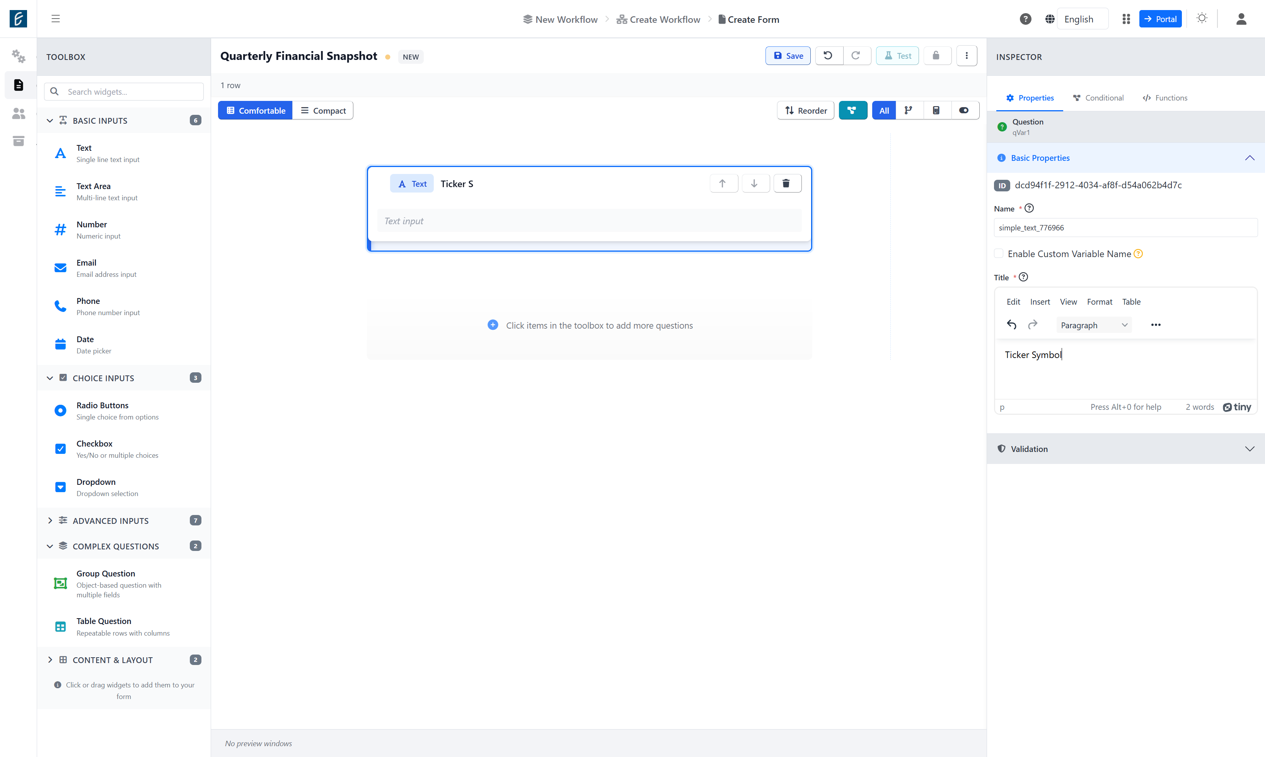Open the editor Insert menu
This screenshot has width=1265, height=757.
1040,302
